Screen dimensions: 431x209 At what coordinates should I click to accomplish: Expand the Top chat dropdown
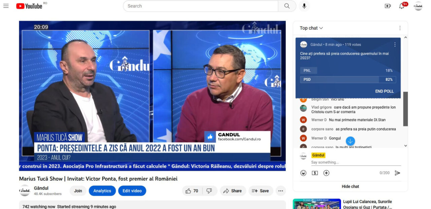[x=311, y=28]
